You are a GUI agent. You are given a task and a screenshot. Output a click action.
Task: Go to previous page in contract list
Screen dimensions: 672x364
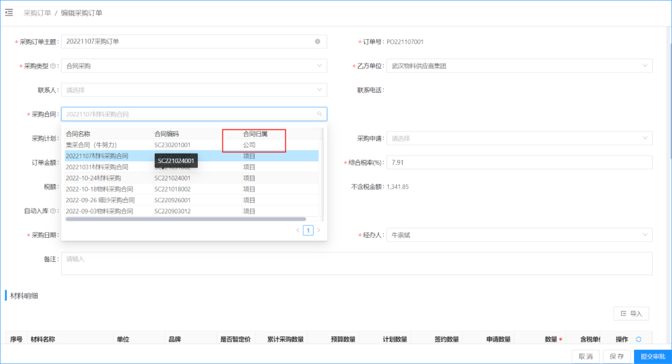(298, 230)
